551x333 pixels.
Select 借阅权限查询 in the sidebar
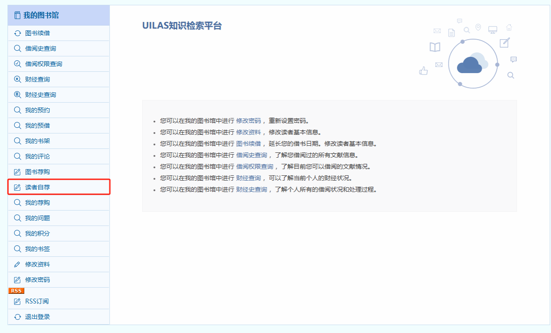pyautogui.click(x=59, y=64)
